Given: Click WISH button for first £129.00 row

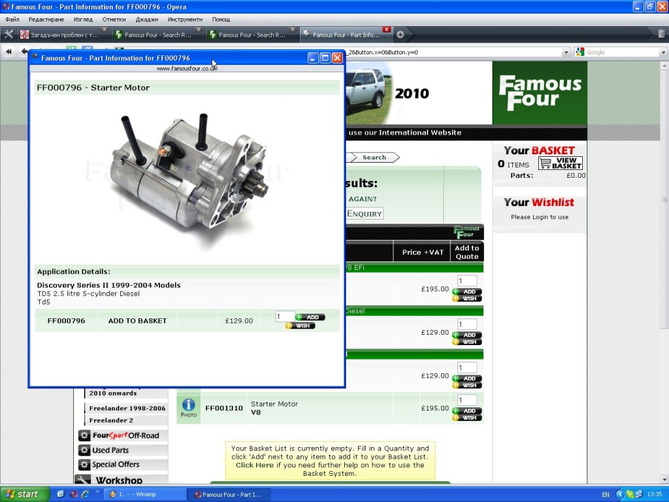Looking at the screenshot, I should point(466,342).
